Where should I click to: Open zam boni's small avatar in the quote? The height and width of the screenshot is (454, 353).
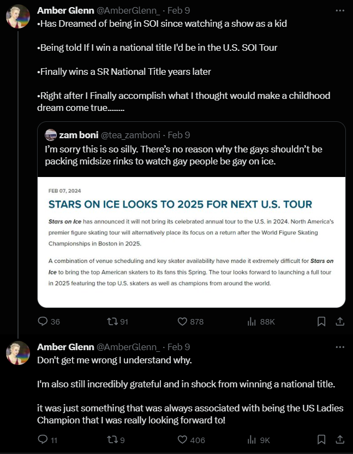51,135
